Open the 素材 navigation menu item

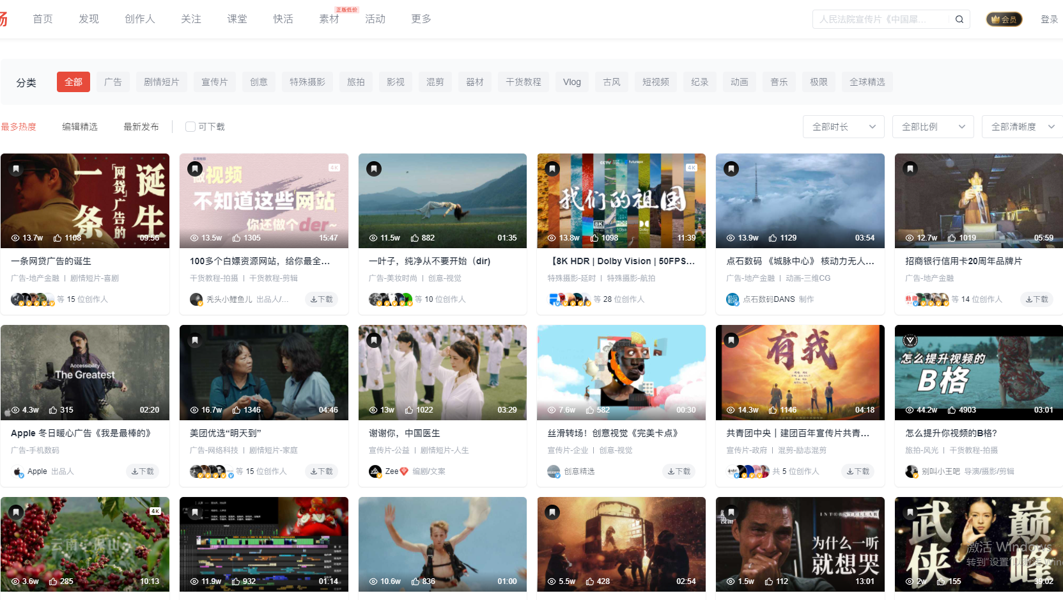pos(329,19)
